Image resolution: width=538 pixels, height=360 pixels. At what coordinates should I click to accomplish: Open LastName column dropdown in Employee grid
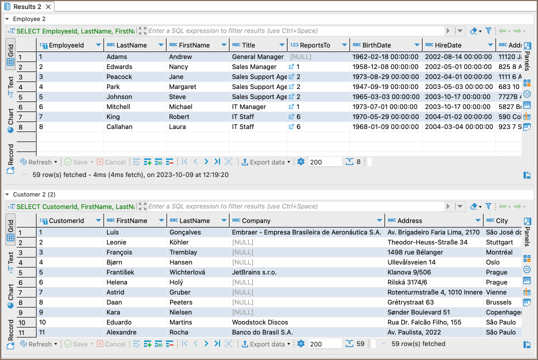pos(160,45)
